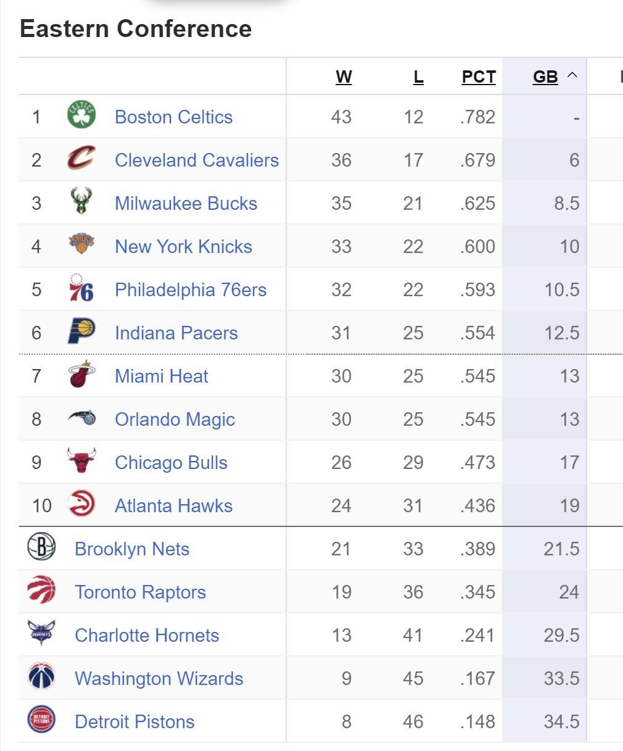Sort standings by L column

pyautogui.click(x=418, y=77)
